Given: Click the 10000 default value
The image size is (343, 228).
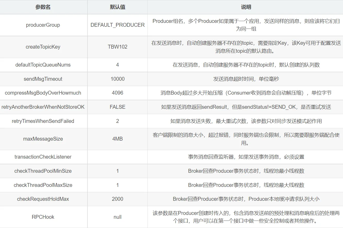Looking at the screenshot, I should coord(118,79).
